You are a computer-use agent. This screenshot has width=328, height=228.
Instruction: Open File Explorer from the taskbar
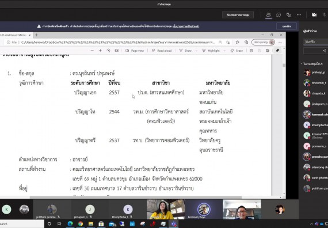[91, 224]
